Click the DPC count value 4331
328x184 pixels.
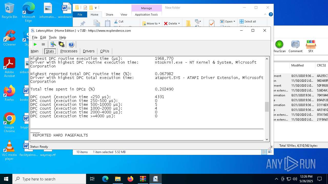click(x=159, y=97)
